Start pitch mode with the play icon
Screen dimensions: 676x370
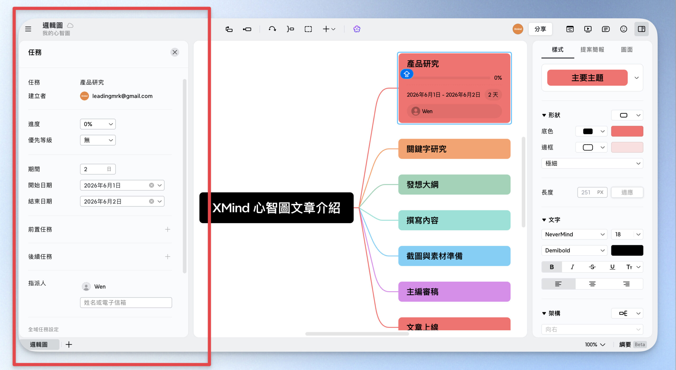588,29
